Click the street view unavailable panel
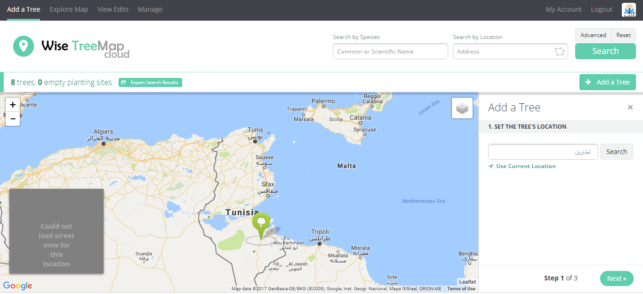The width and height of the screenshot is (643, 294). coord(56,231)
